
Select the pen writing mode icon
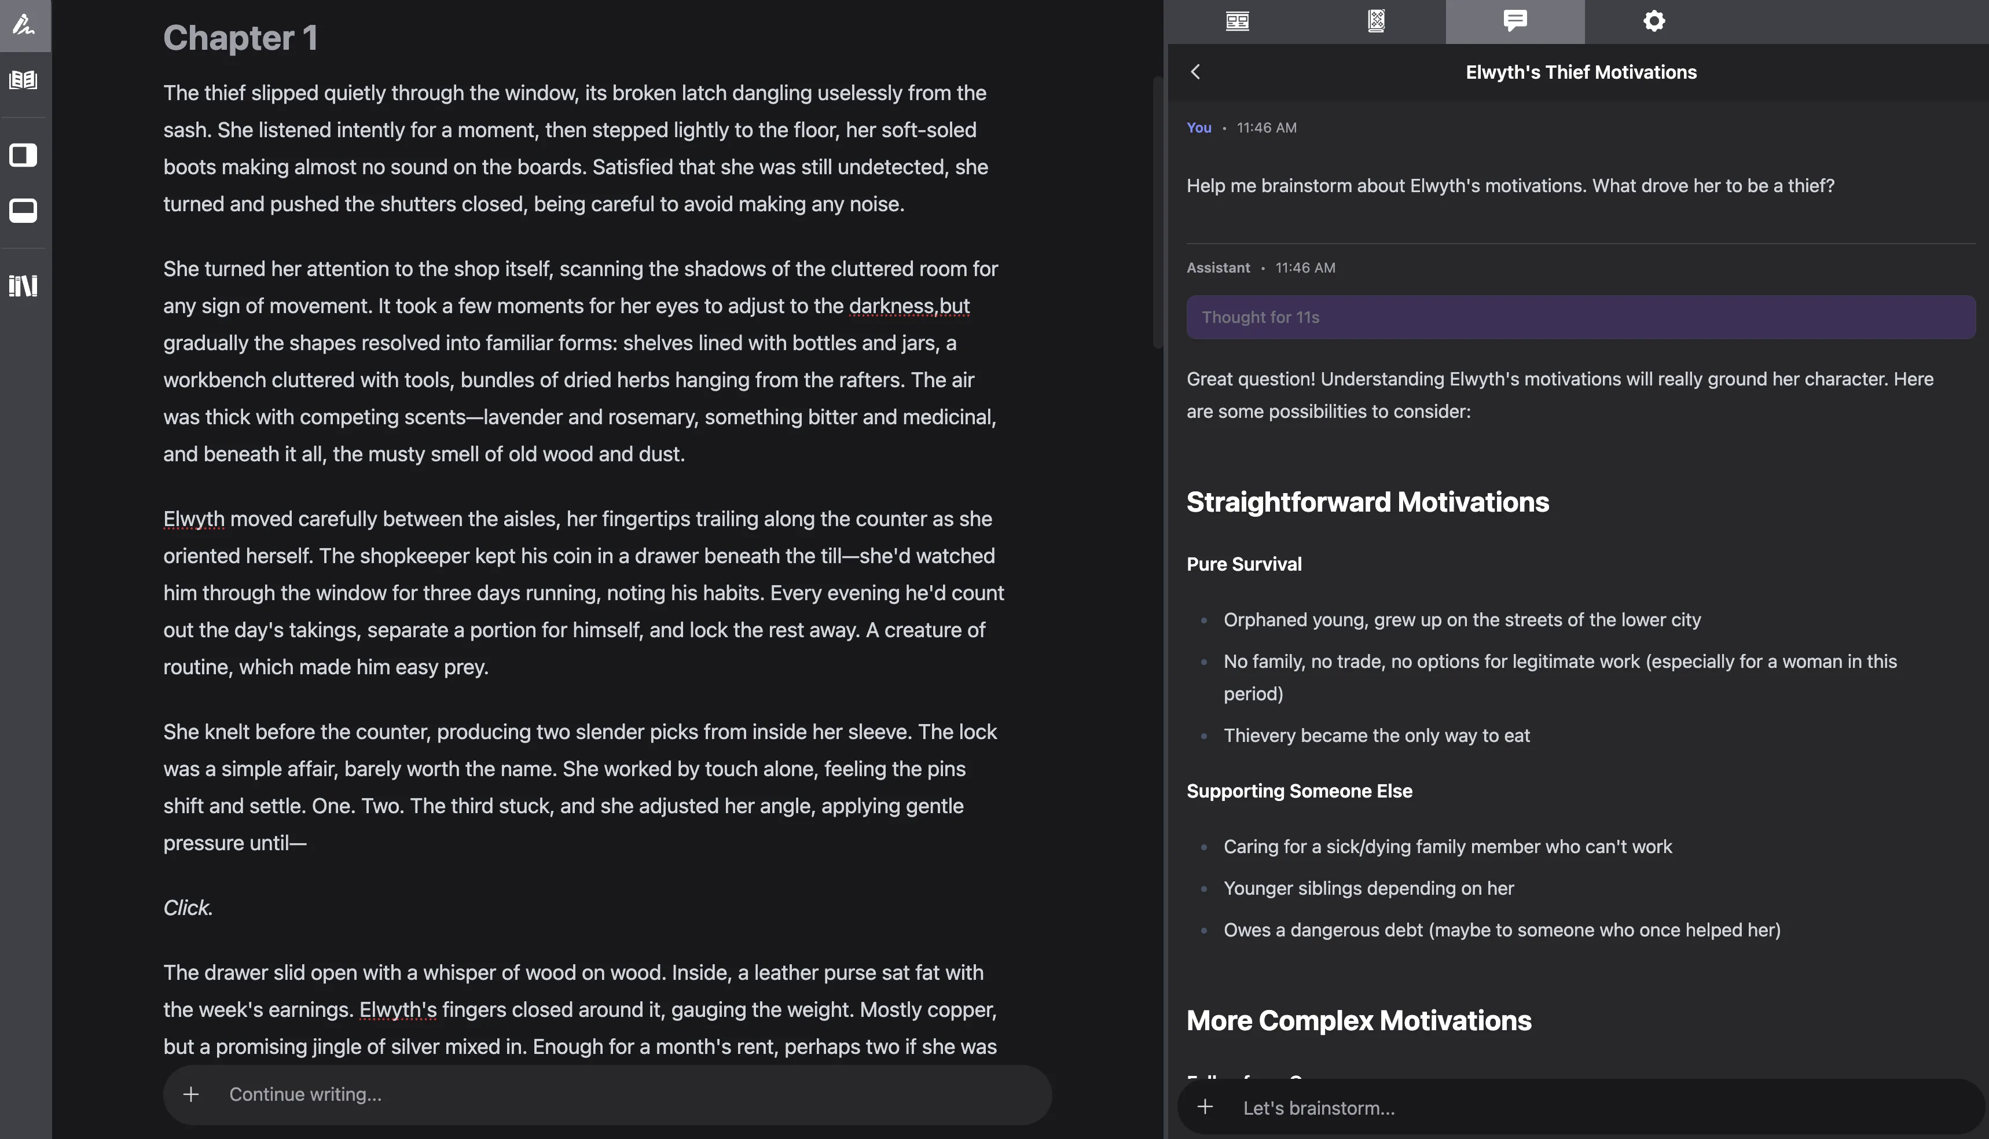pos(24,24)
